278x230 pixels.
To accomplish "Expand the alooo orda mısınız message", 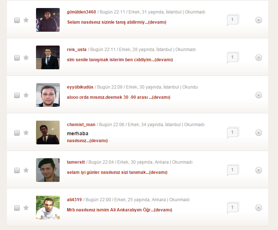I will pyautogui.click(x=119, y=97).
